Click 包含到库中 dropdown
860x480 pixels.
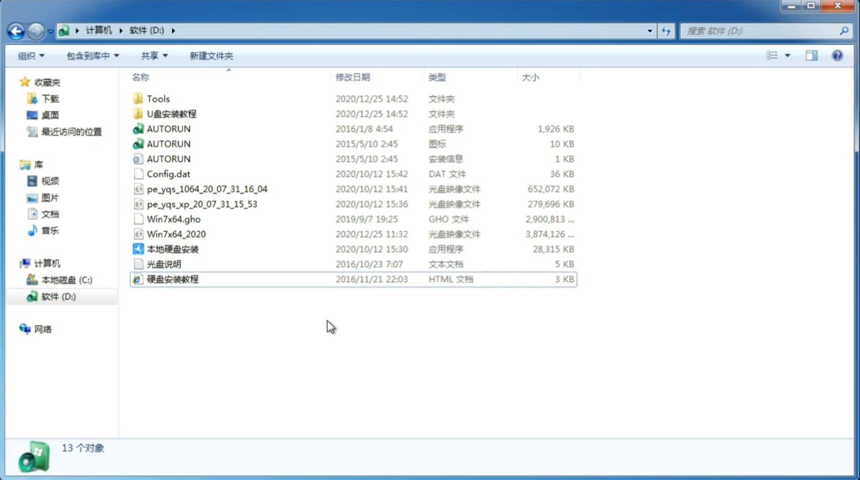[x=92, y=56]
